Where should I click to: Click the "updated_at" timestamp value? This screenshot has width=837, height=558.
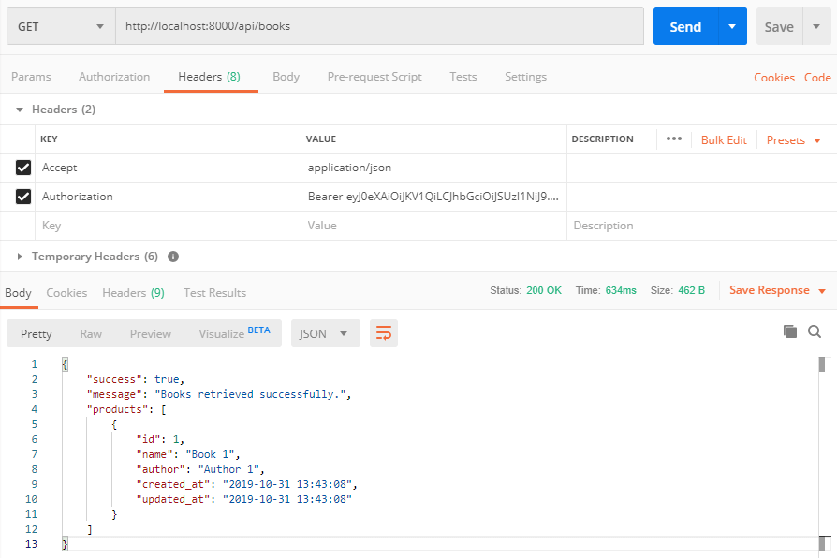287,499
